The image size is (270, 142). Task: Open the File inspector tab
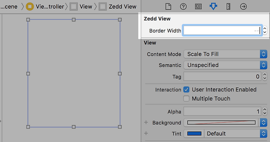pos(168,7)
